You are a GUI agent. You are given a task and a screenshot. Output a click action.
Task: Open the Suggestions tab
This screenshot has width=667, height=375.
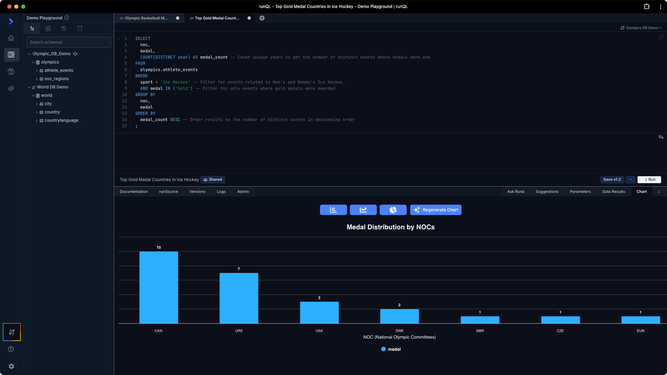(547, 191)
